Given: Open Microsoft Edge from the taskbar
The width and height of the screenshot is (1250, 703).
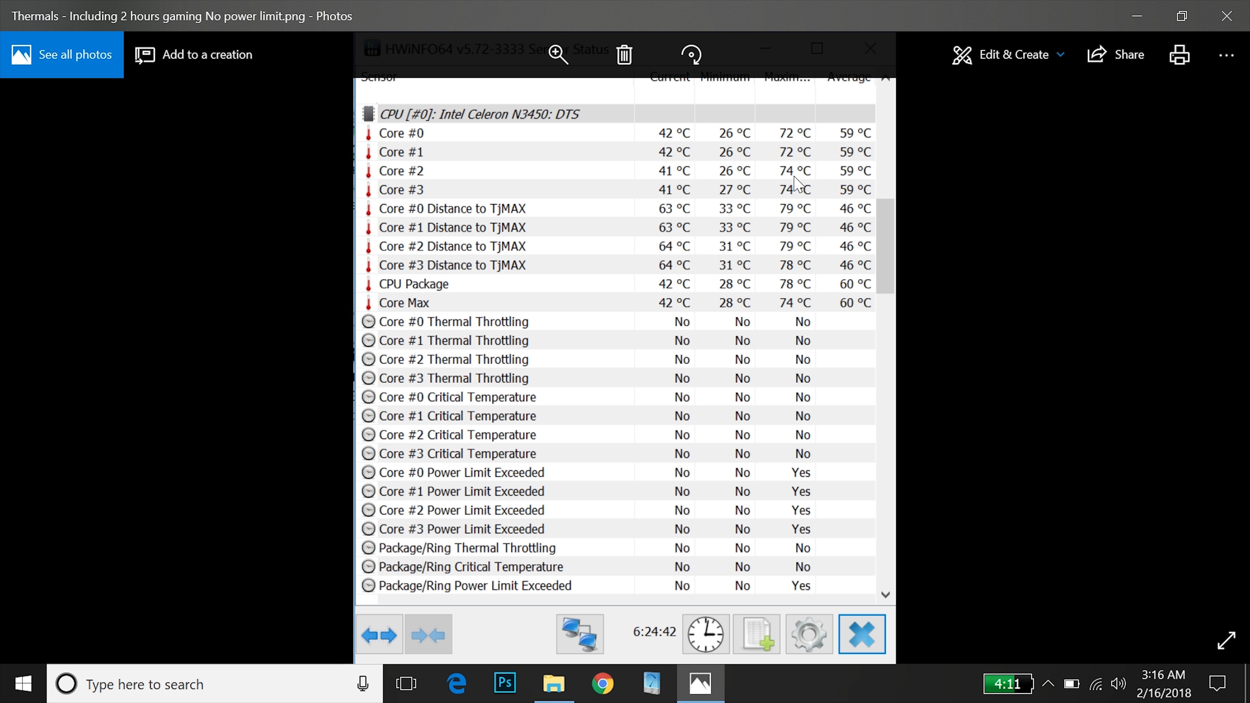Looking at the screenshot, I should tap(457, 683).
